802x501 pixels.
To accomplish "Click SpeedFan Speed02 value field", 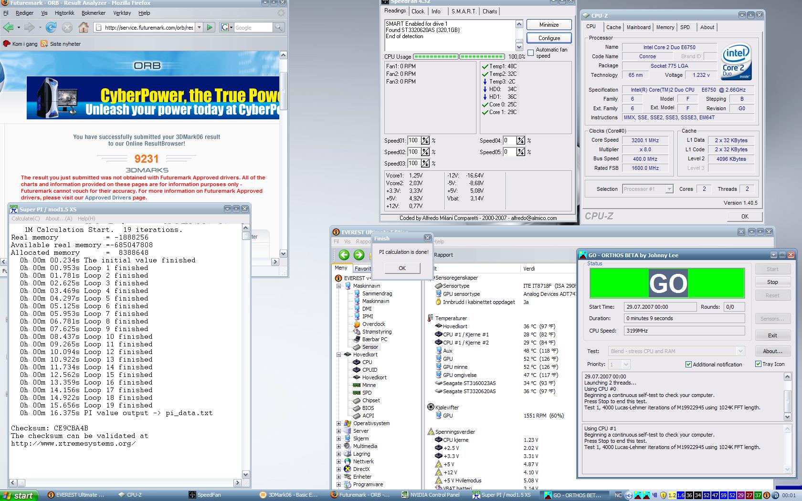I will tap(413, 152).
